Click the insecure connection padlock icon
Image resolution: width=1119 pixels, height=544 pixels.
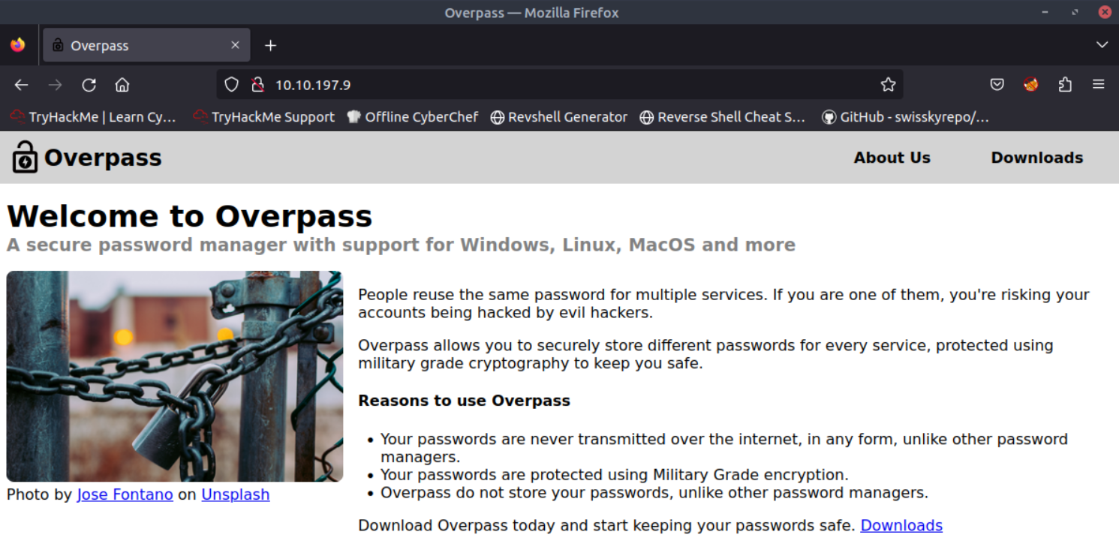click(x=257, y=85)
